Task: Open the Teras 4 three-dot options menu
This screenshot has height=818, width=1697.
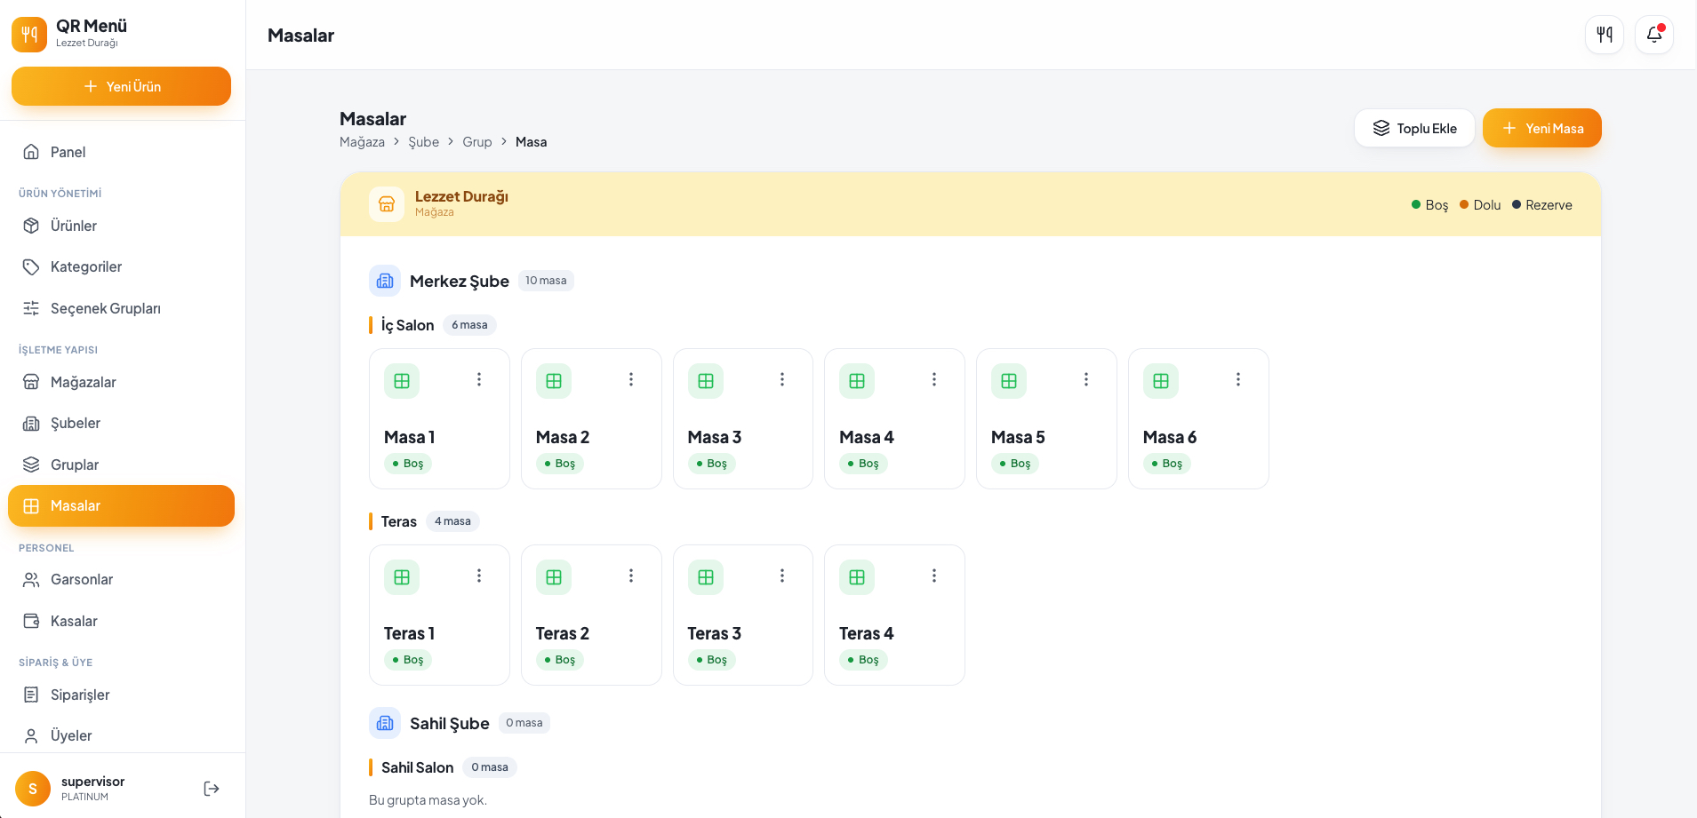Action: click(934, 576)
